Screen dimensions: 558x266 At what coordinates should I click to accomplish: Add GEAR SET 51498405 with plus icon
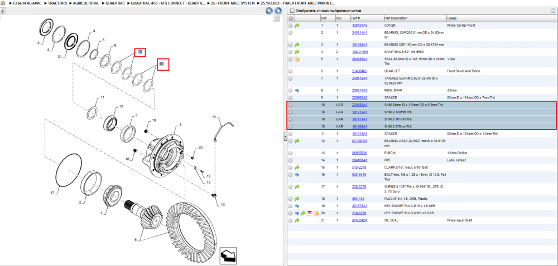[290, 71]
